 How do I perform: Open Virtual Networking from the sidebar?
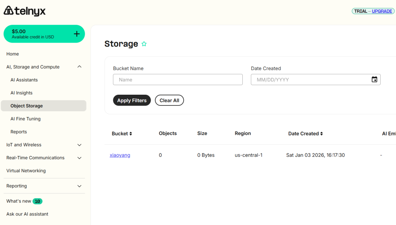coord(26,171)
